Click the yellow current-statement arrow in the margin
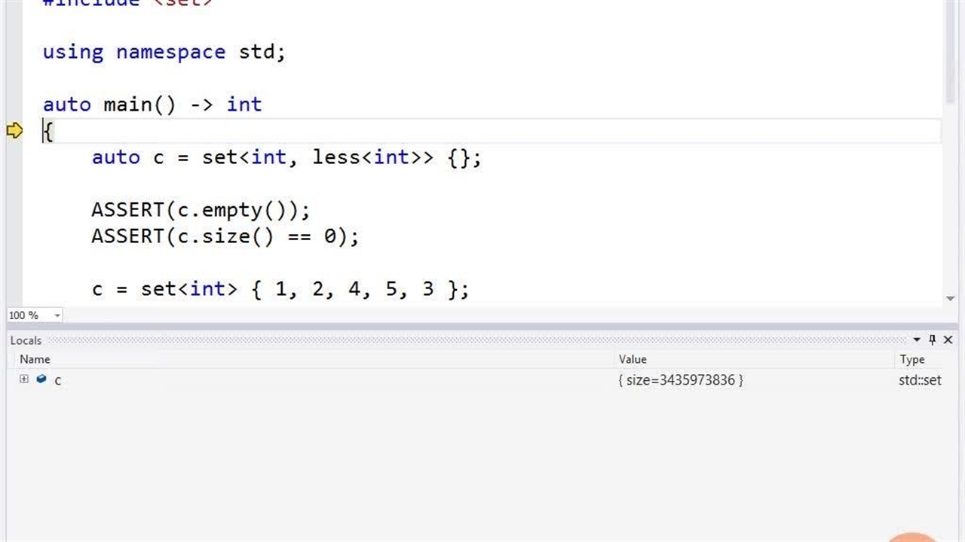This screenshot has width=965, height=542. (x=14, y=131)
